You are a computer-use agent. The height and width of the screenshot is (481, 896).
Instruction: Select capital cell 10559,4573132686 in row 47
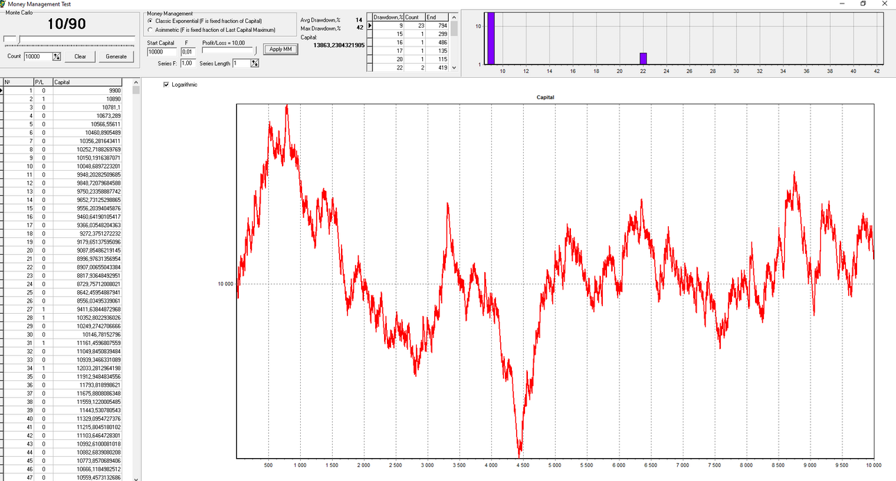coord(88,478)
